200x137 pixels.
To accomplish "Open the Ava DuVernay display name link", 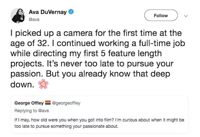I will point(48,12).
